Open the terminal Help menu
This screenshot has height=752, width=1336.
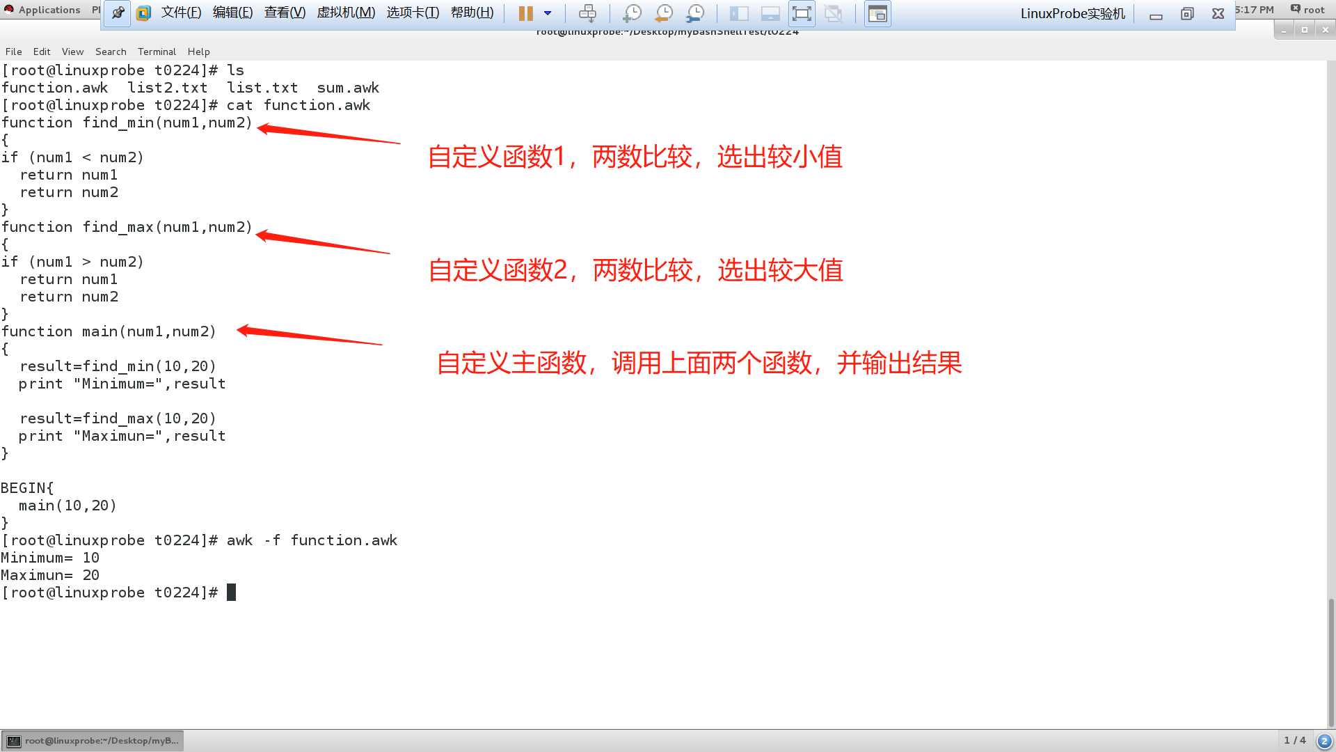coord(198,52)
